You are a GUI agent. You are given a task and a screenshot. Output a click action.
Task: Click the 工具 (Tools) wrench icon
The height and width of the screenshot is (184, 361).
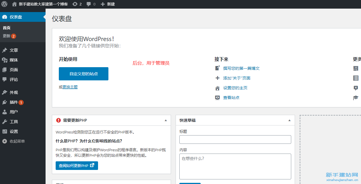point(5,122)
